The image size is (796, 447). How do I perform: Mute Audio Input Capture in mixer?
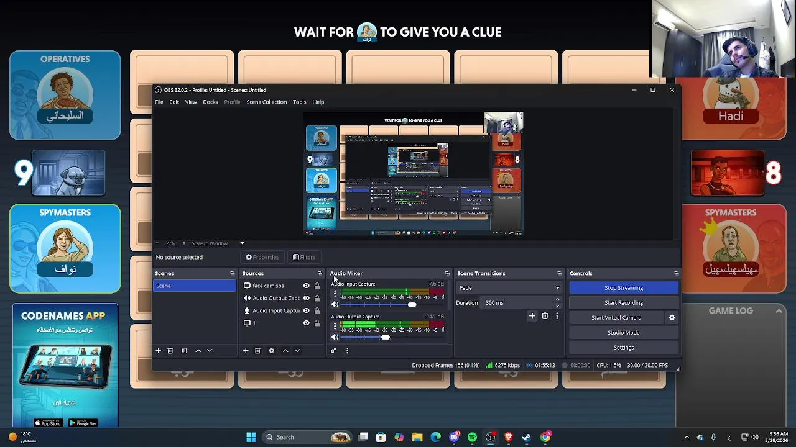point(335,304)
